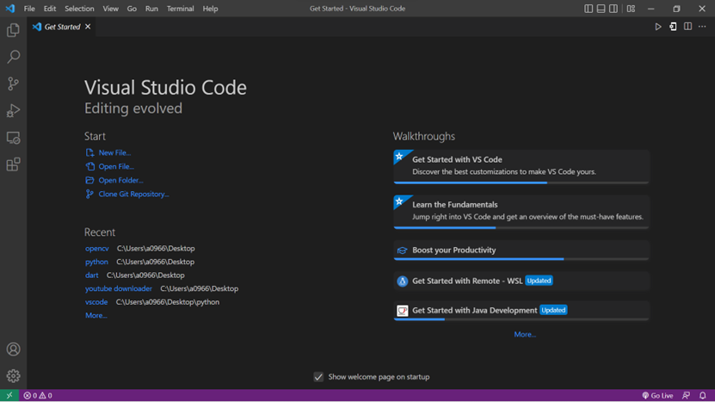
Task: Open the Source Control view
Action: coord(13,83)
